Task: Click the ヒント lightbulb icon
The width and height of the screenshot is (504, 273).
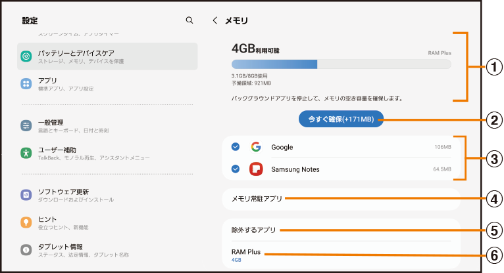Action: tap(26, 222)
